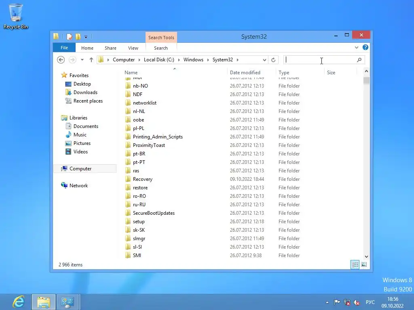Open address bar history dropdown
414x310 pixels.
264,60
